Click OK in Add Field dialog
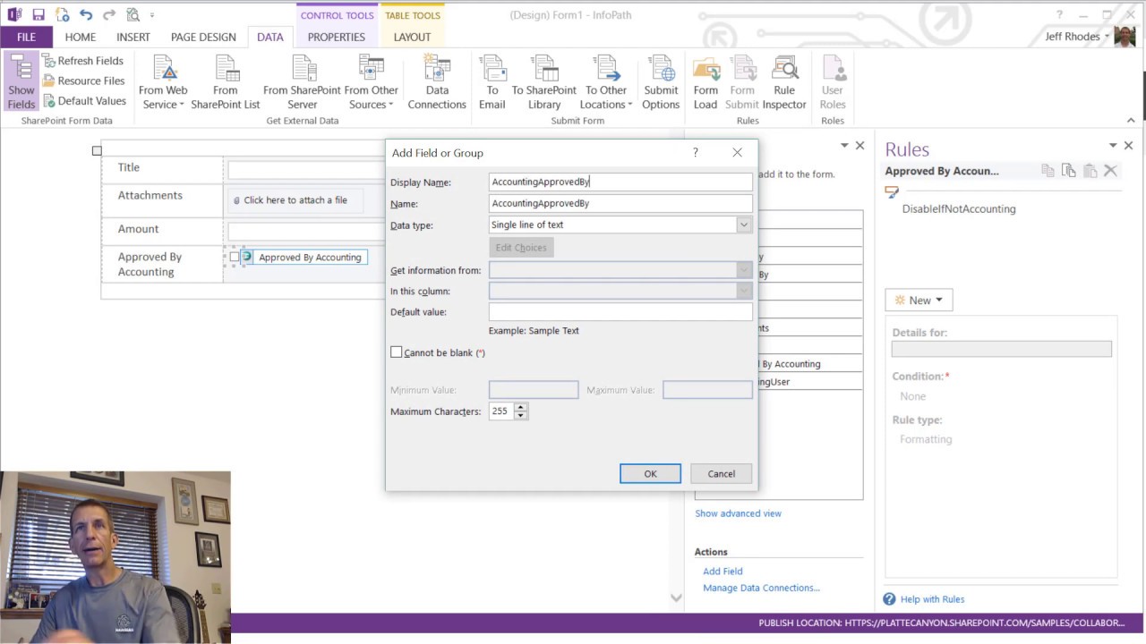1146x644 pixels. (650, 474)
